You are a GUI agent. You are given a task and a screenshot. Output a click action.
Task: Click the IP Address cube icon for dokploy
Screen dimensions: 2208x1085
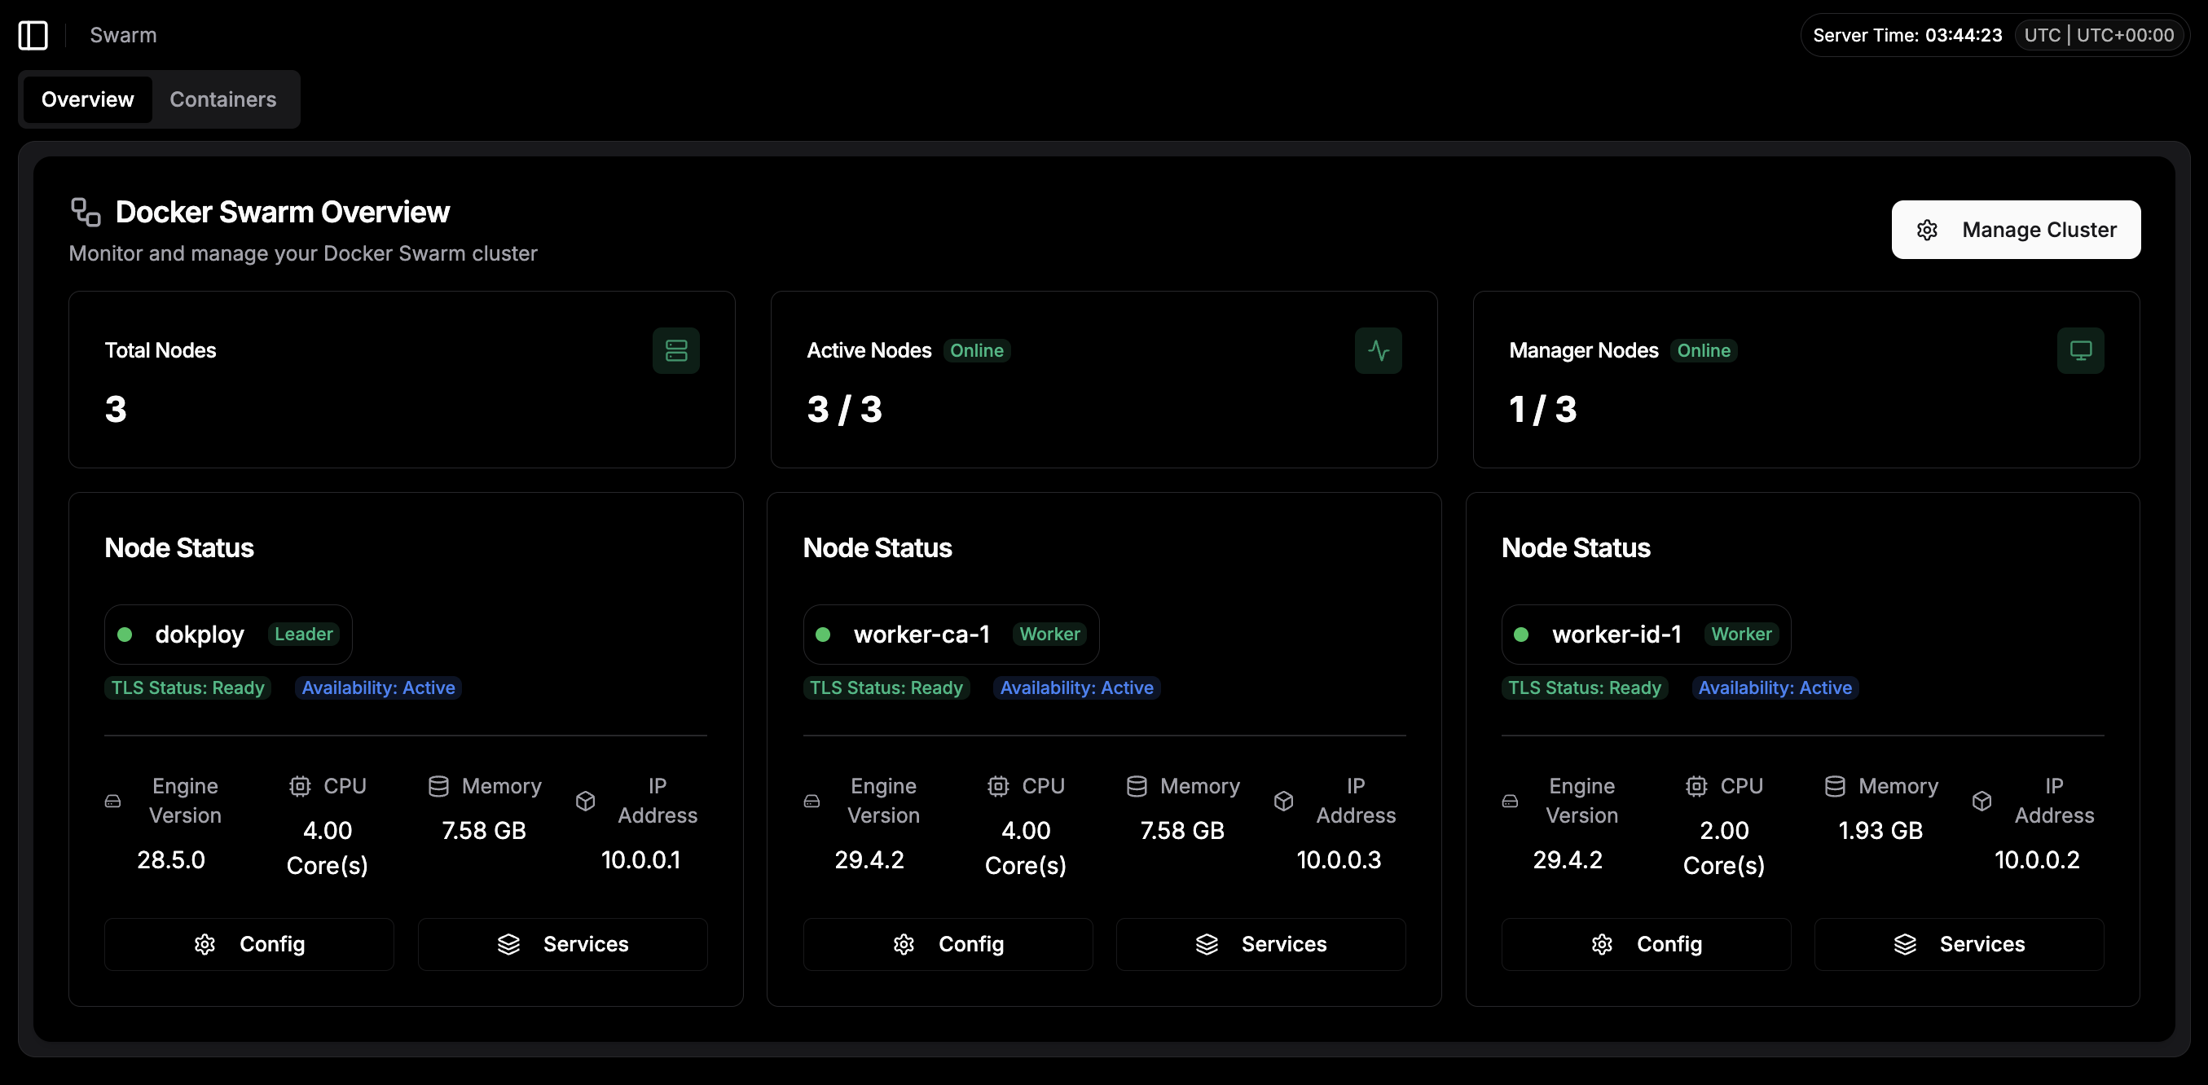click(x=586, y=801)
